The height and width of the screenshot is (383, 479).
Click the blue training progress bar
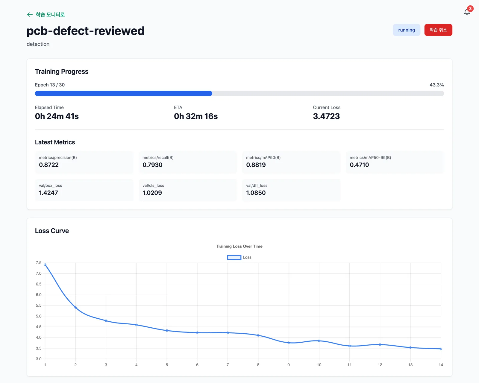124,93
